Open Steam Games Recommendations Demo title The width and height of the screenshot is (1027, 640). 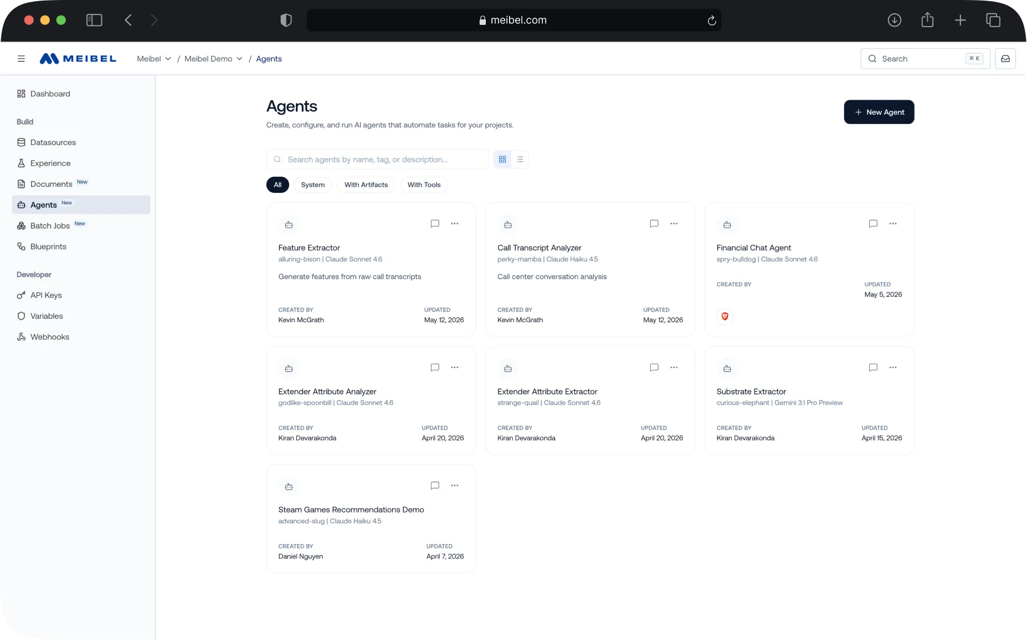point(351,510)
